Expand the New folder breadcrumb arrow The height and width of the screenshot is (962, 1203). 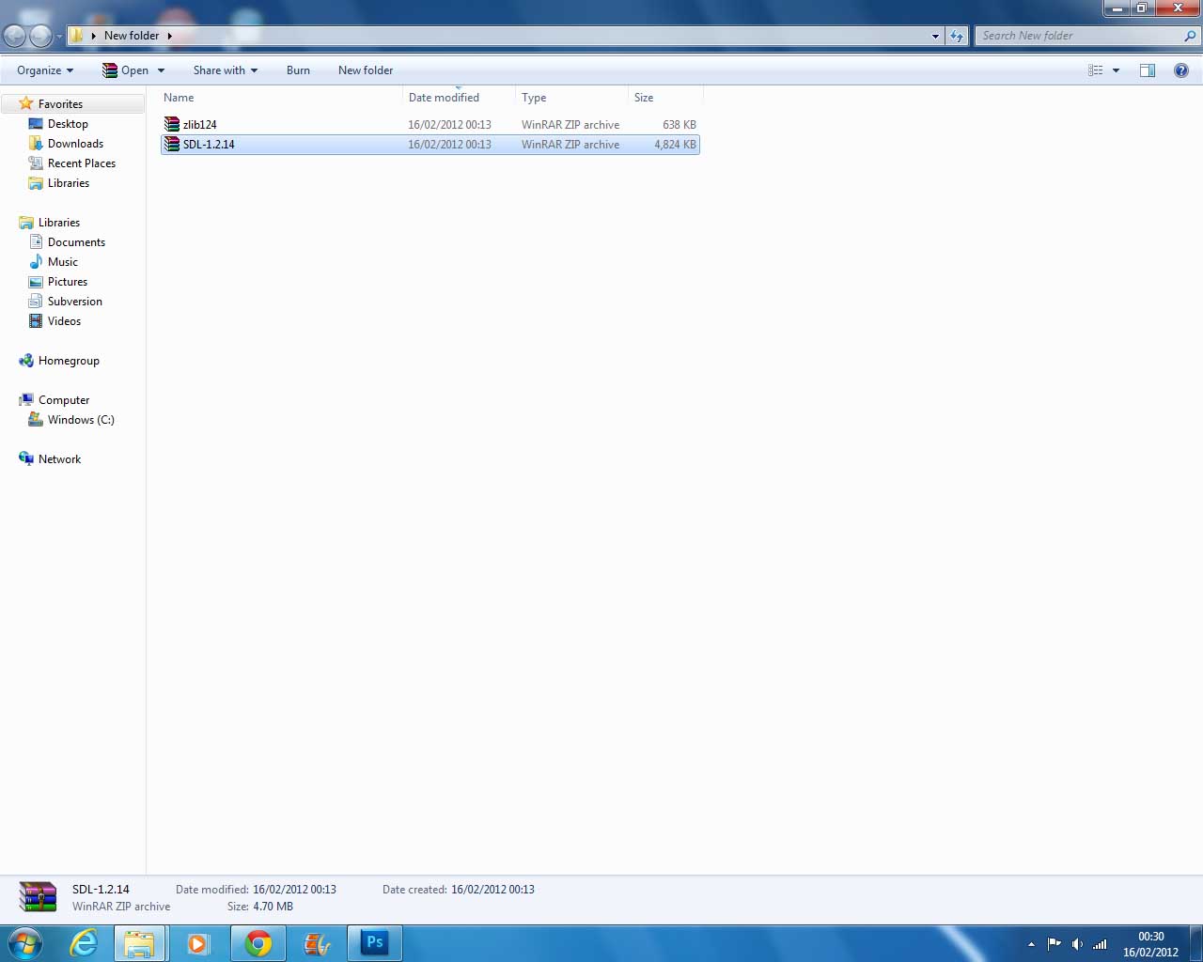(x=169, y=36)
